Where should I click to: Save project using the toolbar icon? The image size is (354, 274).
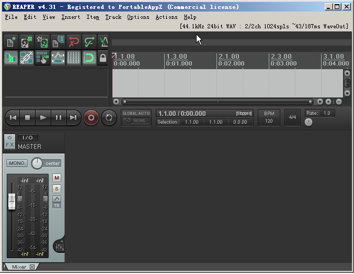coord(42,42)
